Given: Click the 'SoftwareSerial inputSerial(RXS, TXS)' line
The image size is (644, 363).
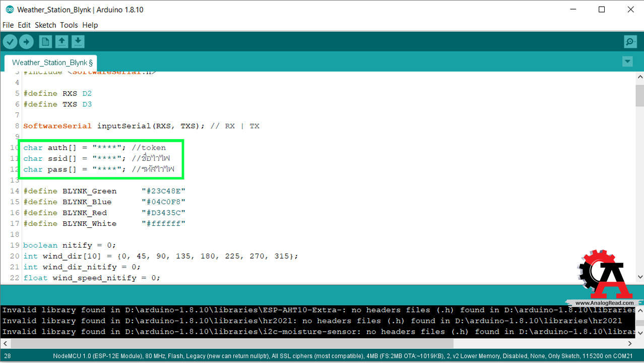Looking at the screenshot, I should pos(141,126).
